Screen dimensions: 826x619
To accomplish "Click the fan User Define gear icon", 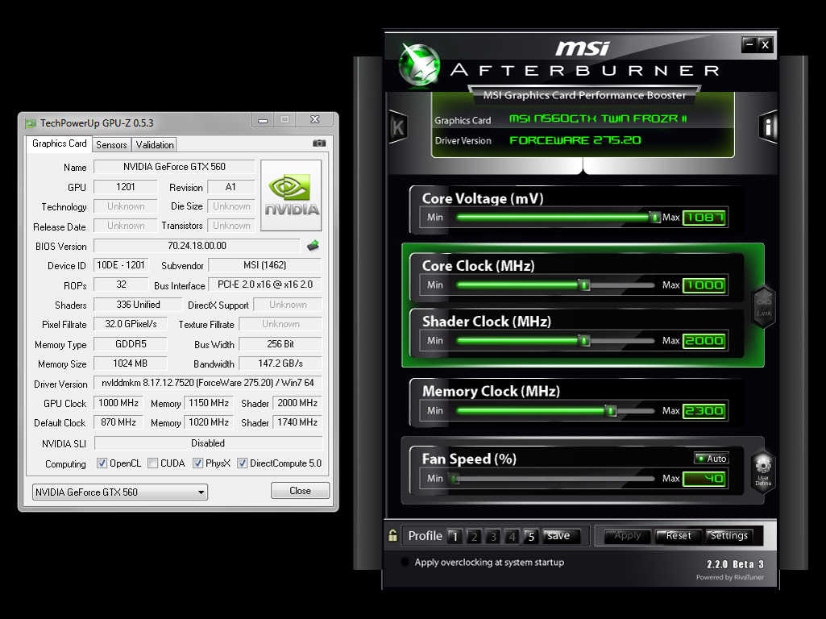I will [763, 471].
